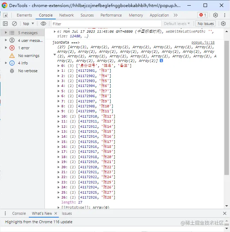Expand the 5 messages group arrow
This screenshot has width=230, height=232.
(6, 32)
